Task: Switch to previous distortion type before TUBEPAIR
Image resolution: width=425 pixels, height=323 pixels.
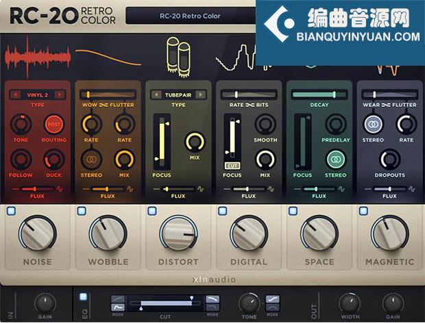Action: (156, 94)
